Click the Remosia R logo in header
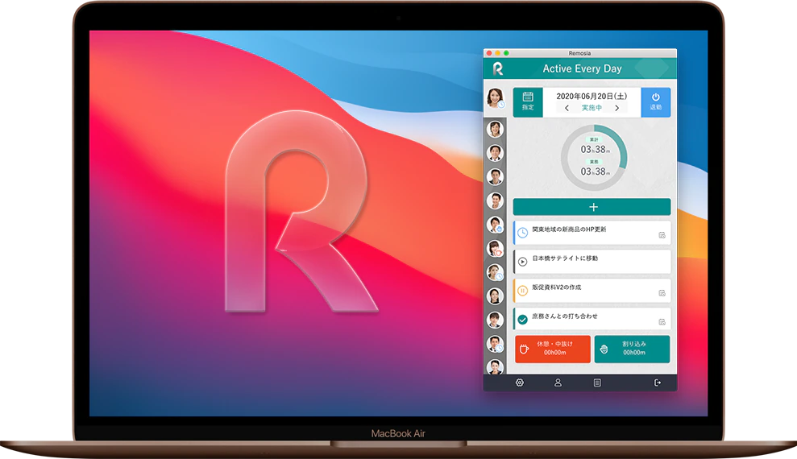 point(497,68)
